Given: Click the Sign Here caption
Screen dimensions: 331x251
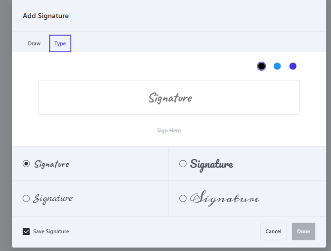Looking at the screenshot, I should 169,131.
